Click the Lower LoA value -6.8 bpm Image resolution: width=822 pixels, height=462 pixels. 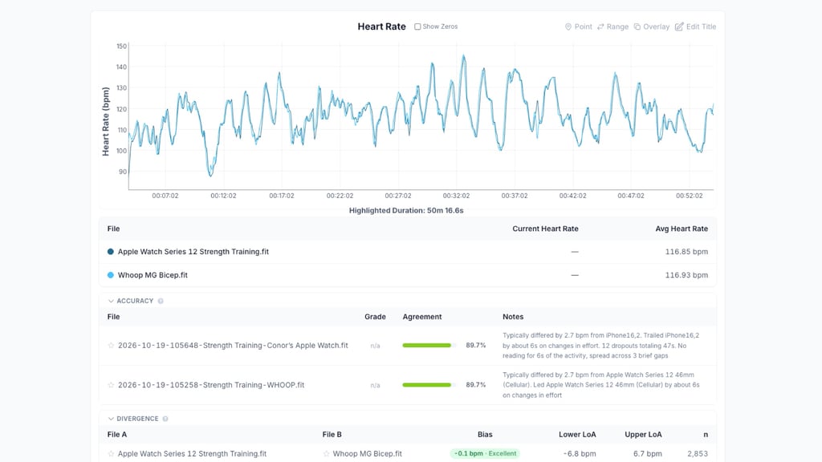580,454
